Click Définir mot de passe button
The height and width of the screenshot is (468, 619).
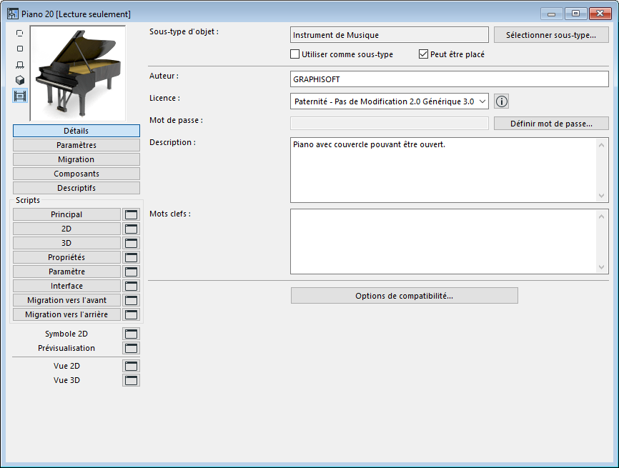[551, 124]
